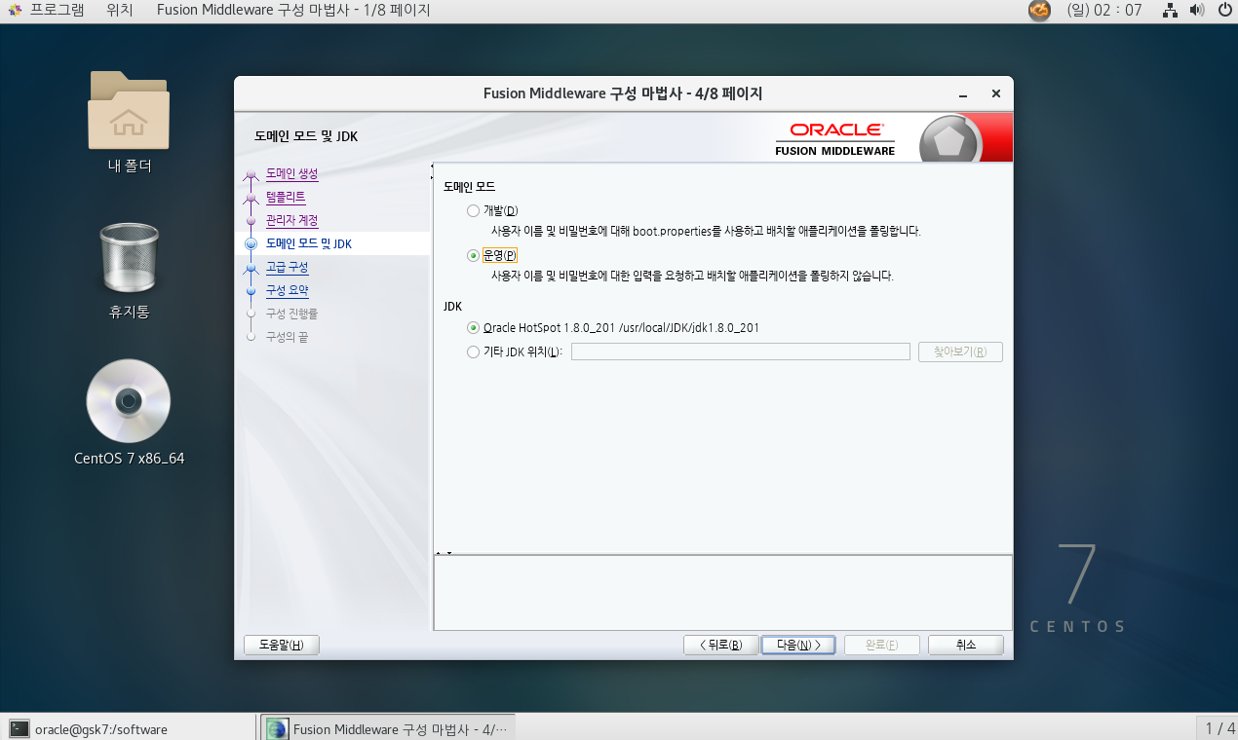This screenshot has width=1238, height=740.
Task: Click the Fusion Middleware app menu in top bar
Action: point(293,11)
